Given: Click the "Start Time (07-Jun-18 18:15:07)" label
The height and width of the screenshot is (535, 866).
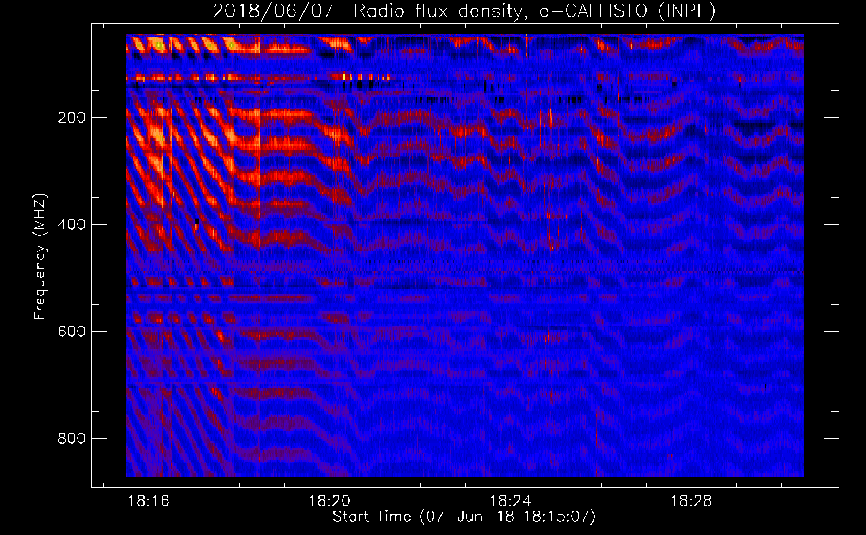Looking at the screenshot, I should tap(464, 517).
